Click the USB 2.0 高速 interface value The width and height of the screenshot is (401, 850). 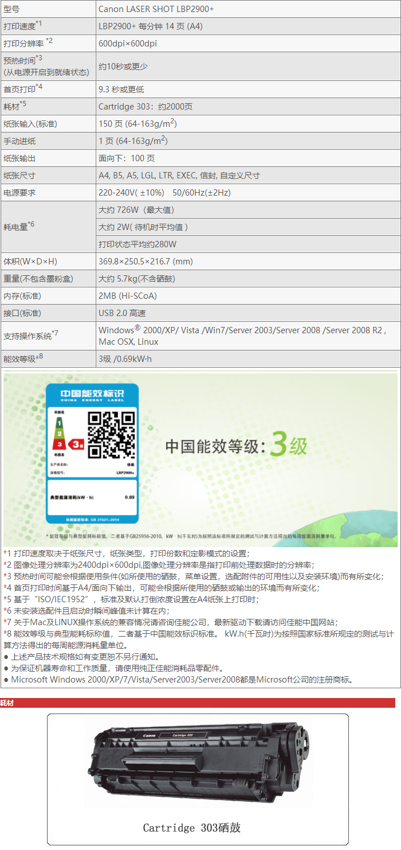pyautogui.click(x=122, y=313)
